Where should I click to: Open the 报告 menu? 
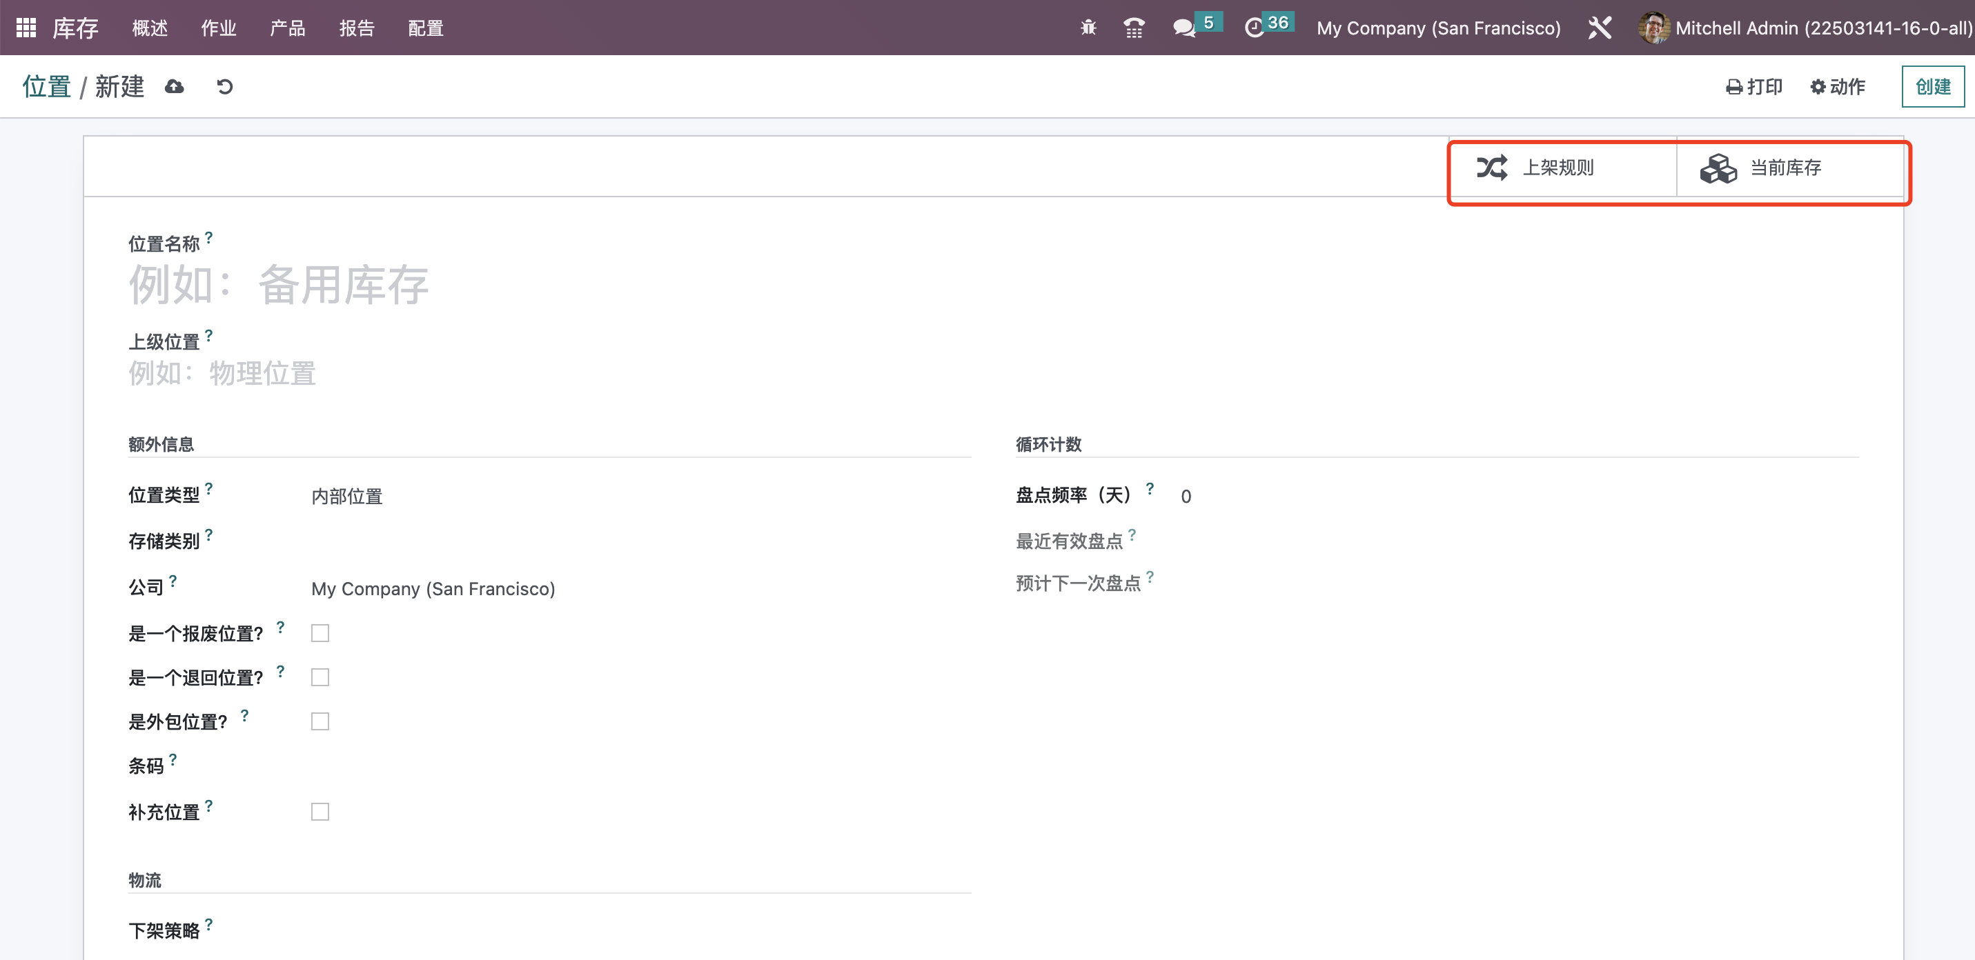pos(357,28)
